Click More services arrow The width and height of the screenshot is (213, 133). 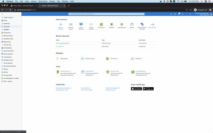(152, 25)
